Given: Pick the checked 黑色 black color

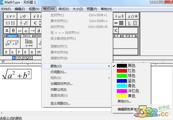Looking at the screenshot, I should click(x=131, y=66).
